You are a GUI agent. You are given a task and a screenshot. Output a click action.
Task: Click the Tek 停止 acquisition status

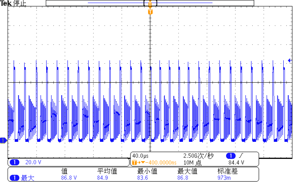pos(13,3)
